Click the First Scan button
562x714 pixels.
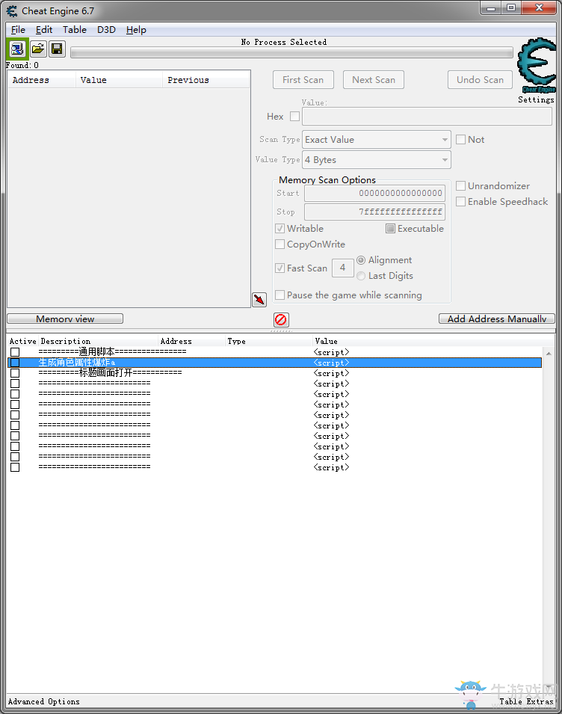click(x=303, y=80)
